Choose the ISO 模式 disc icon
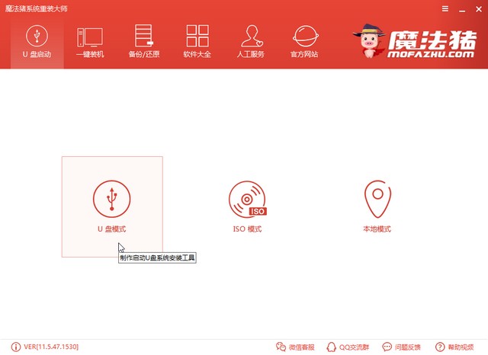488x355 pixels. click(247, 198)
